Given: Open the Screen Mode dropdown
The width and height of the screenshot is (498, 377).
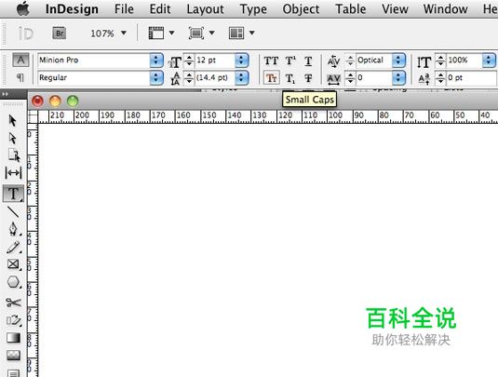Looking at the screenshot, I should coord(212,33).
